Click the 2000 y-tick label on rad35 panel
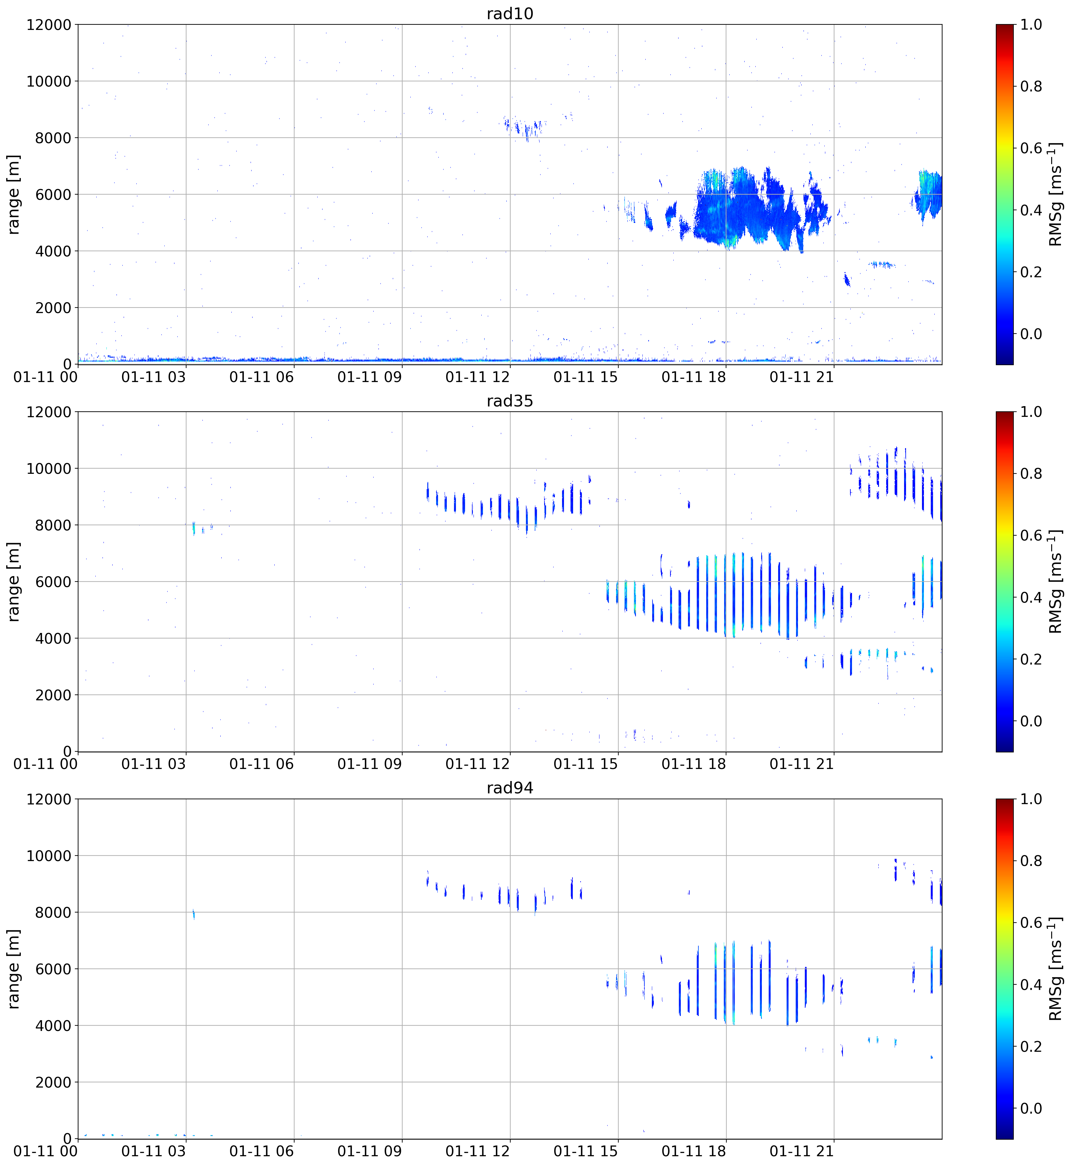 click(53, 695)
